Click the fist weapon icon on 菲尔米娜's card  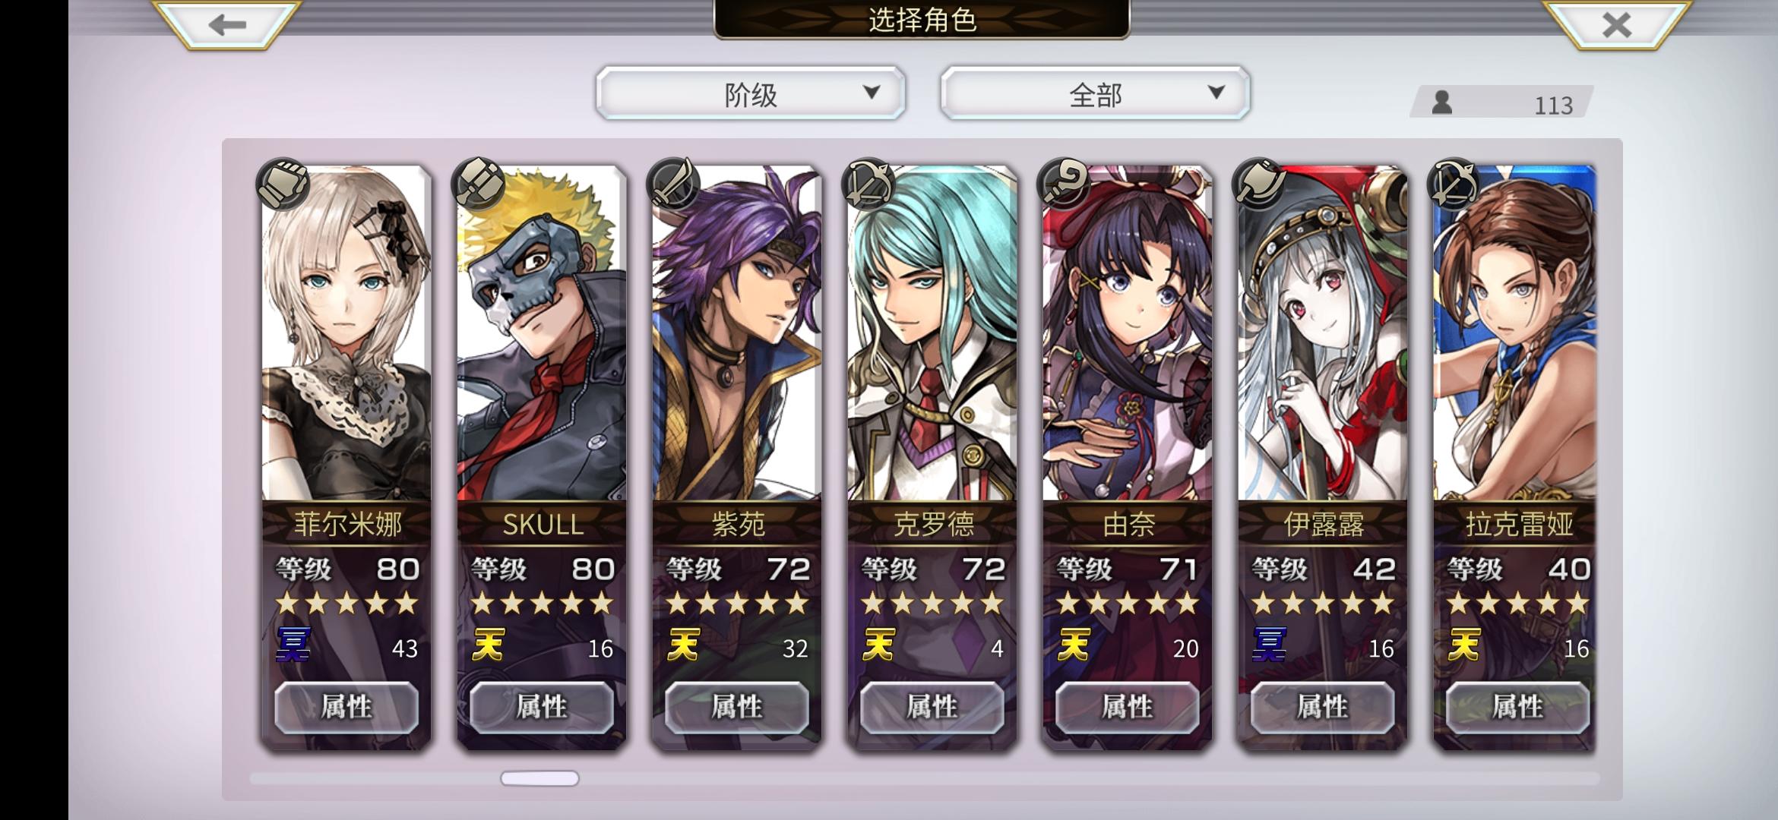(x=283, y=184)
